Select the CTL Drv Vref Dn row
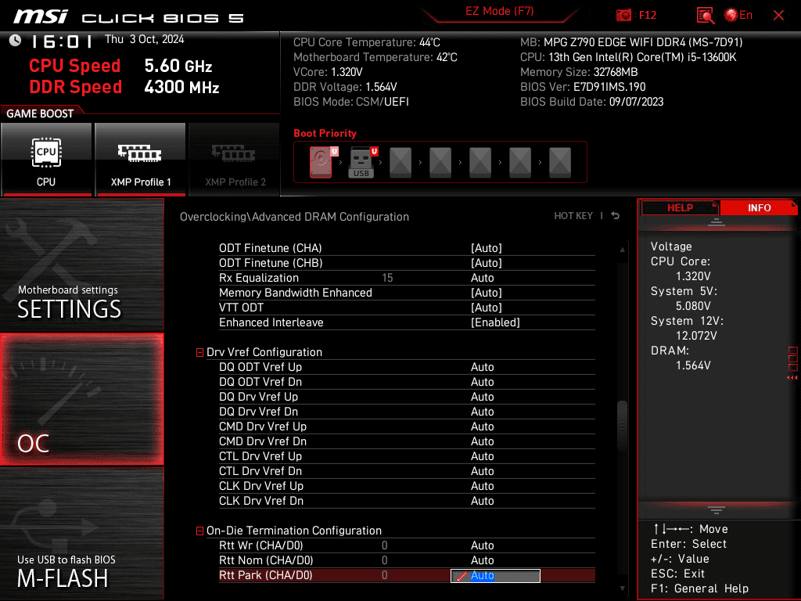The height and width of the screenshot is (601, 801). [x=407, y=470]
